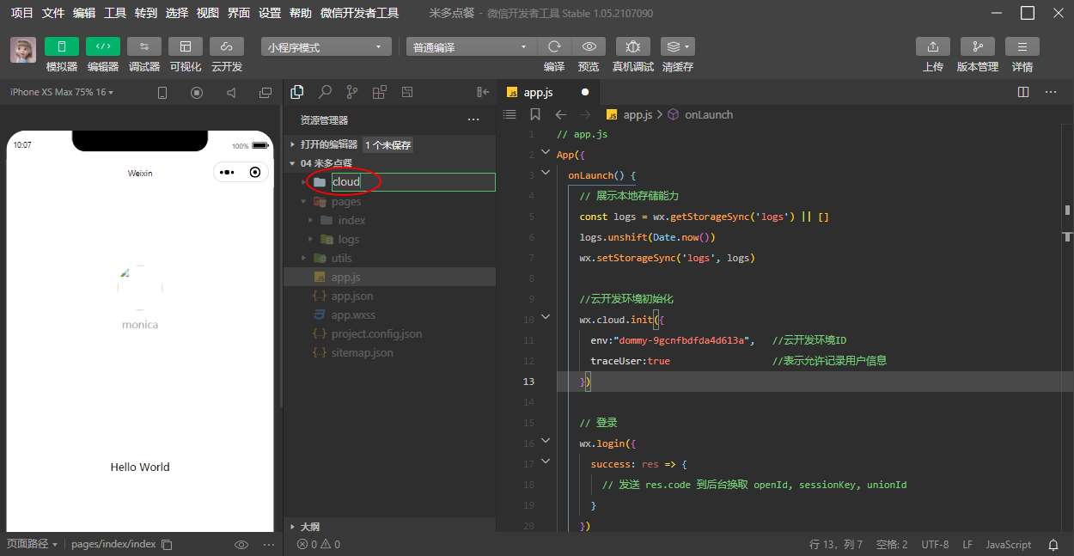Open the 工具 menu
This screenshot has height=556, width=1074.
coord(114,13)
